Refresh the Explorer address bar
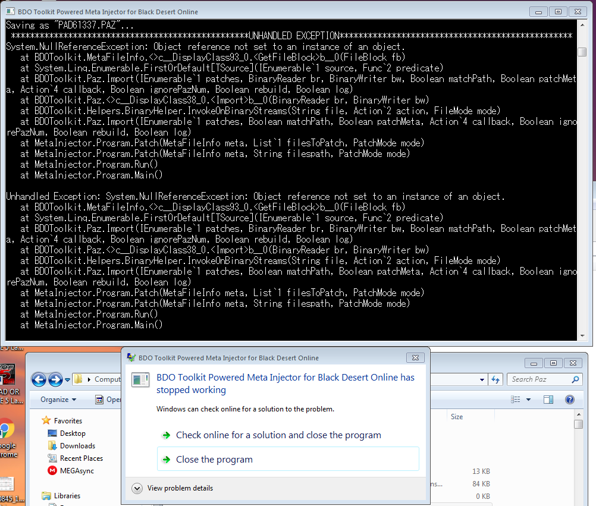This screenshot has width=596, height=506. coord(495,379)
